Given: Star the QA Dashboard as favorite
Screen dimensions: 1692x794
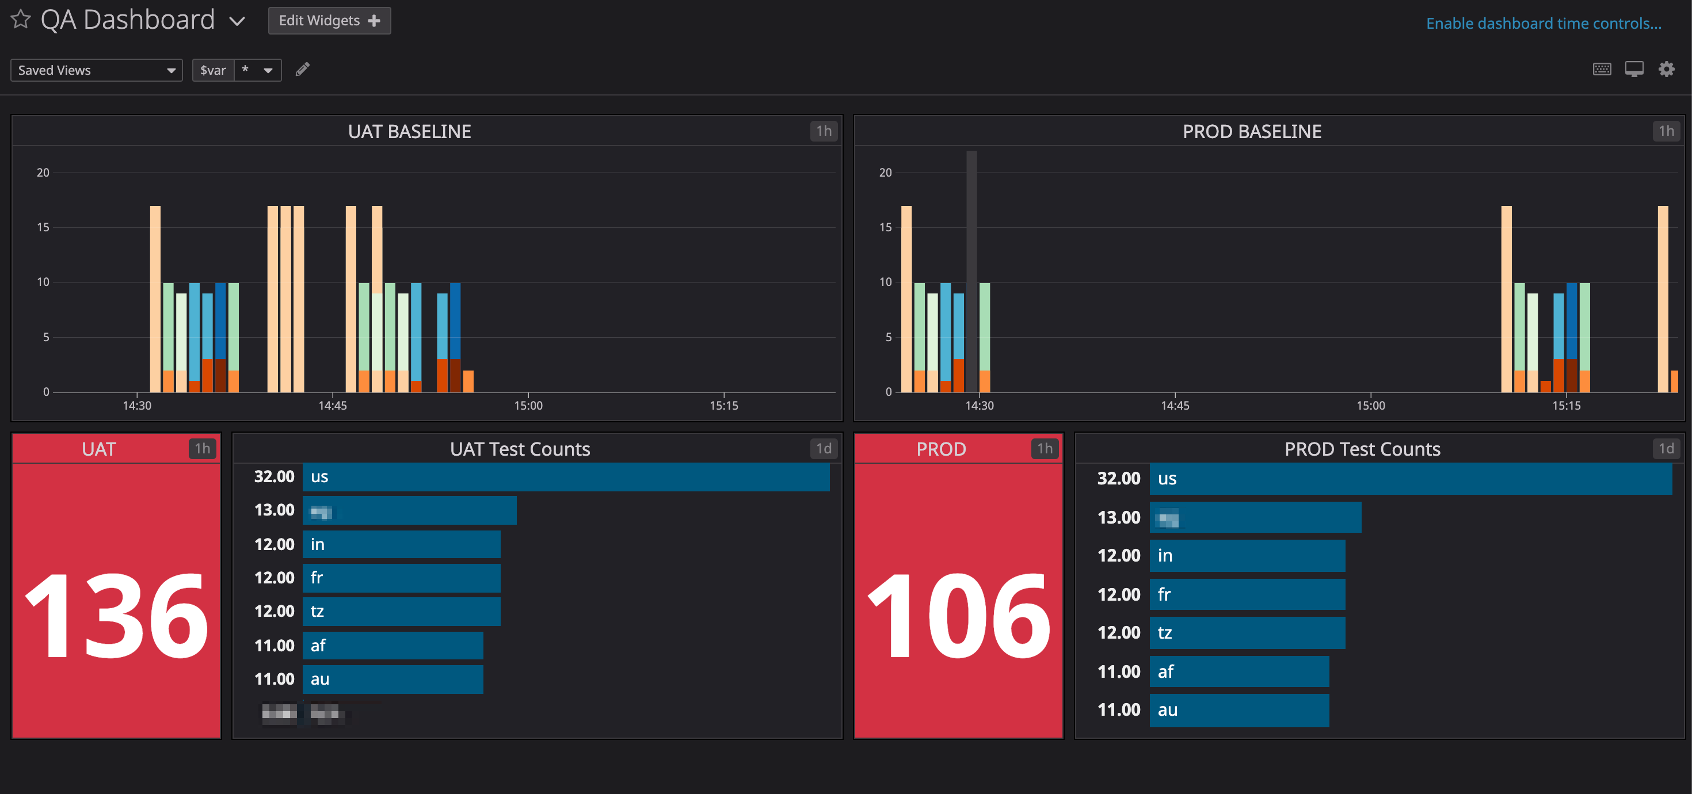Looking at the screenshot, I should click(20, 20).
